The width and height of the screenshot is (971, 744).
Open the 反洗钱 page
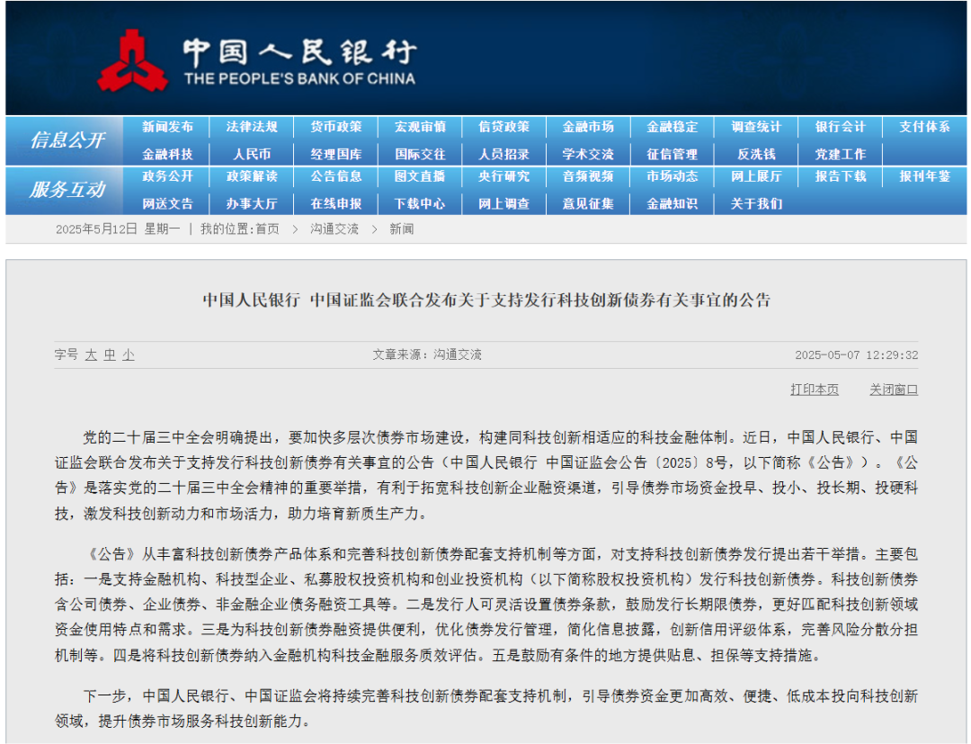point(755,154)
